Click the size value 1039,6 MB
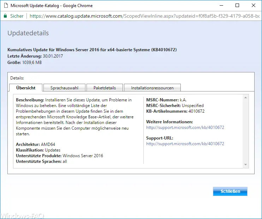 pos(32,63)
